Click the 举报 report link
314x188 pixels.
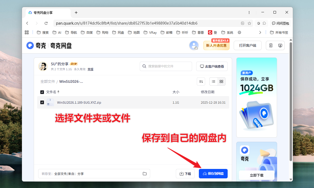click(x=90, y=69)
